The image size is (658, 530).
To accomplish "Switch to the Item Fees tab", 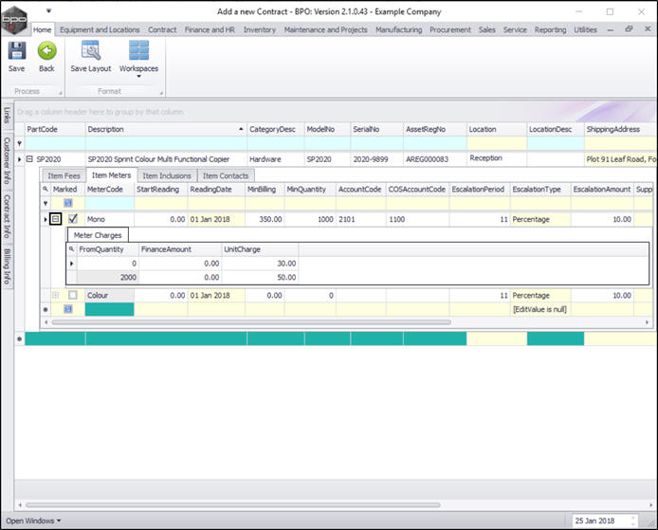I will [64, 175].
